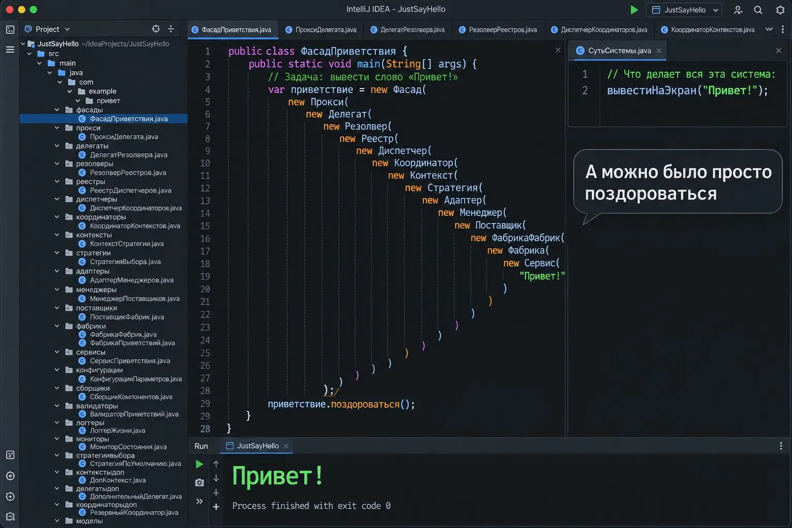Screen dimensions: 792x528
Task: Select the Run tool window label
Action: (x=201, y=446)
